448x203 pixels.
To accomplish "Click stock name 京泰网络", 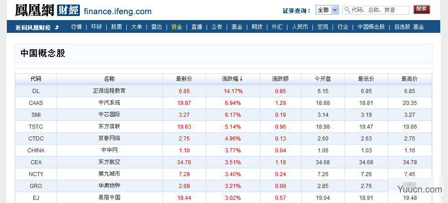I will 109,138.
